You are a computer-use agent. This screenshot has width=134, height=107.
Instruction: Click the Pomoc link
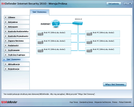[115, 102]
